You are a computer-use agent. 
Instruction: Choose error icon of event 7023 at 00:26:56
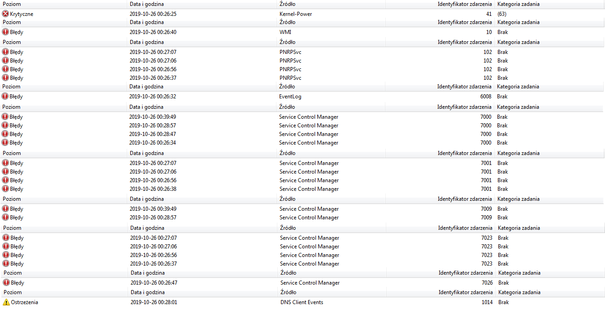[x=6, y=255]
